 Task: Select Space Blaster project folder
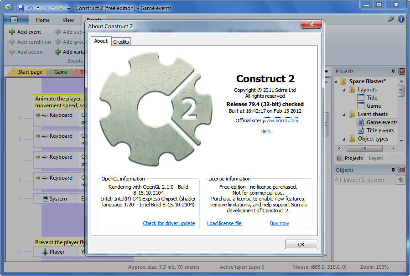[367, 81]
